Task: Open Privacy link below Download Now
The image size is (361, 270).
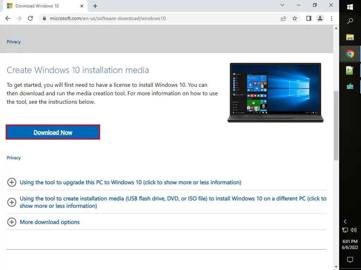Action: [14, 158]
